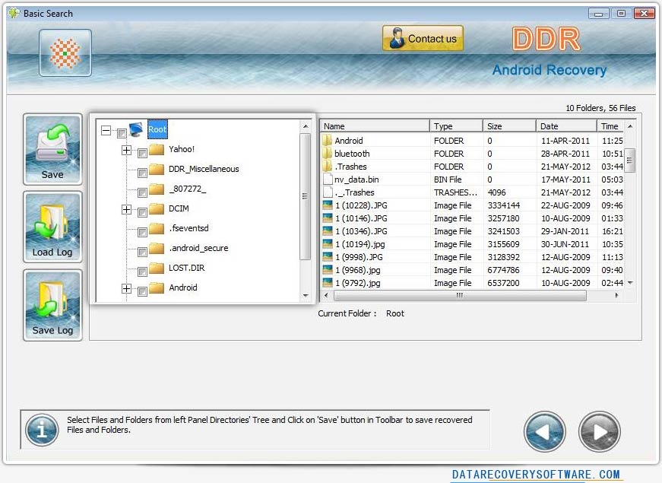Go back with the left arrow button

(545, 431)
